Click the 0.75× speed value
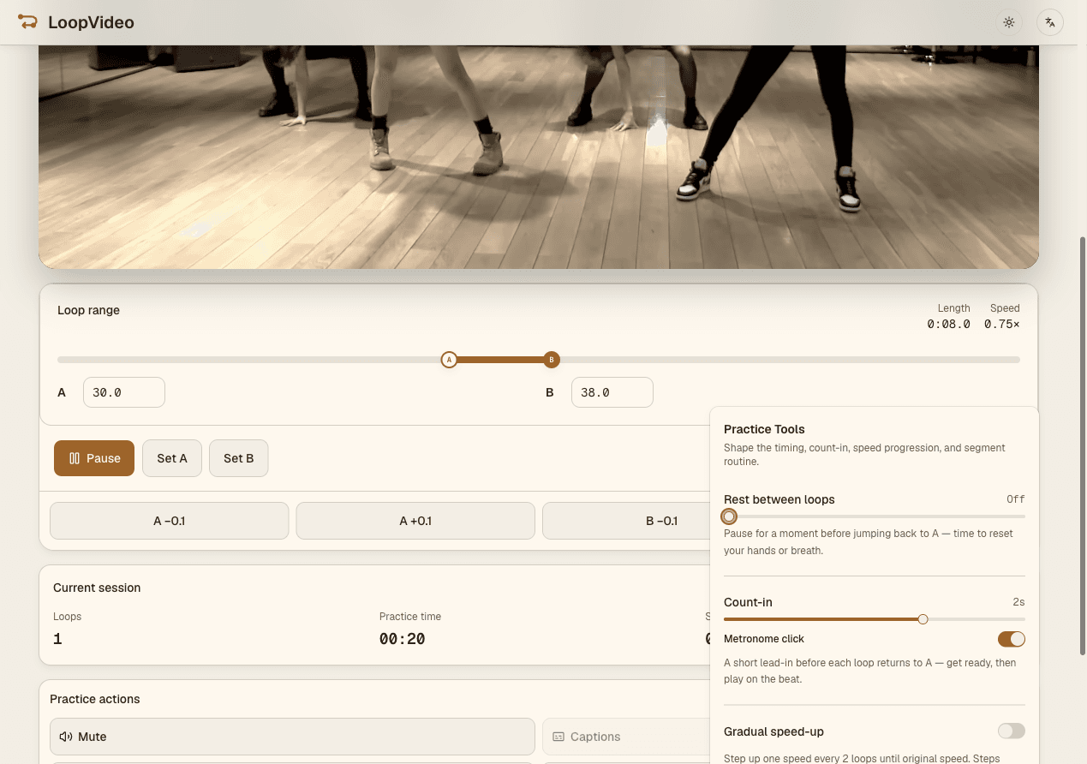The image size is (1087, 764). (1002, 325)
